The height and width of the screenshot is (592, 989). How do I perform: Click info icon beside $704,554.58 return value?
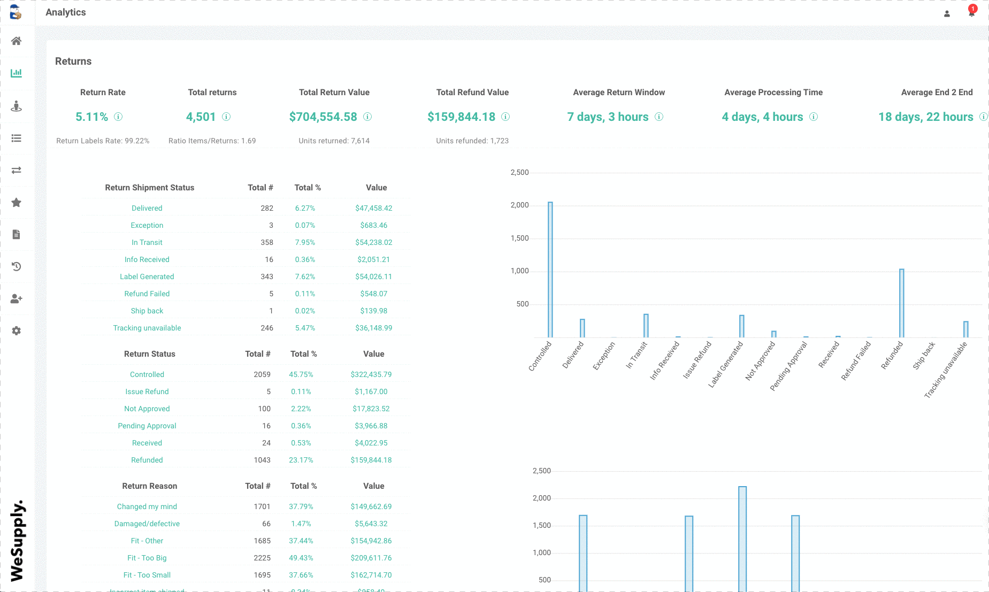(x=367, y=117)
